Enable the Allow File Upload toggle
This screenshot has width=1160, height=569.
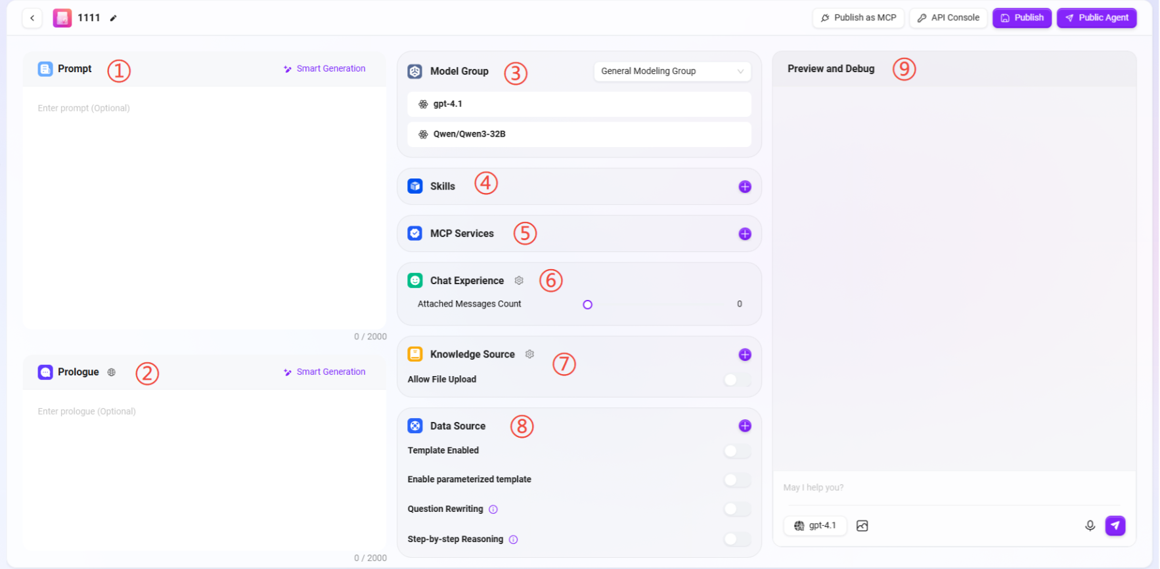(x=736, y=380)
